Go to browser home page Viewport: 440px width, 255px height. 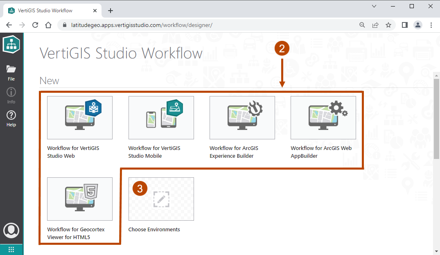[x=48, y=25]
